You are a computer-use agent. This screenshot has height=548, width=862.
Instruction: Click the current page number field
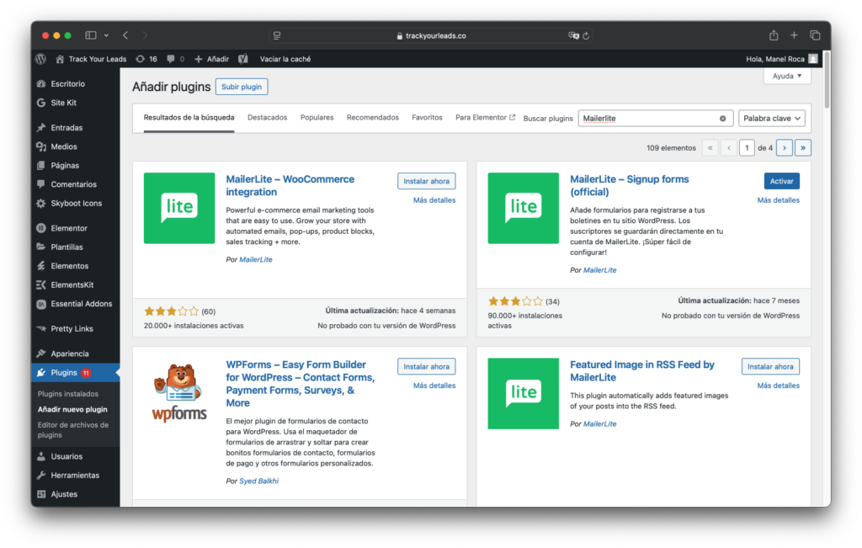(x=747, y=148)
